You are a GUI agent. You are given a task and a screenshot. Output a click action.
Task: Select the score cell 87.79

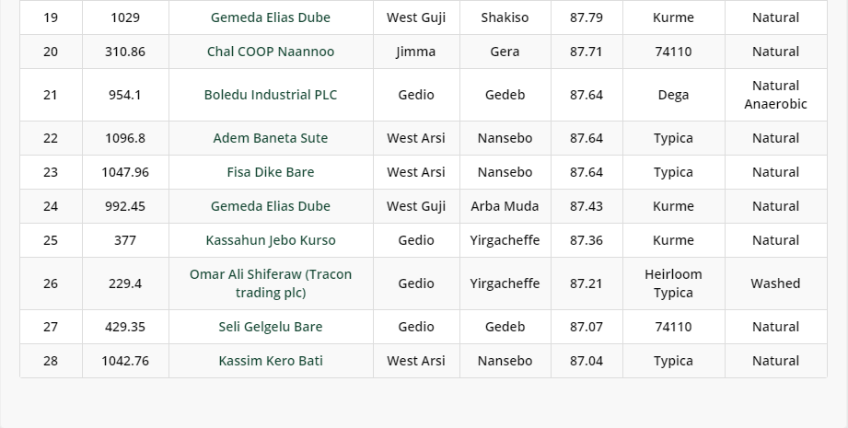coord(587,17)
